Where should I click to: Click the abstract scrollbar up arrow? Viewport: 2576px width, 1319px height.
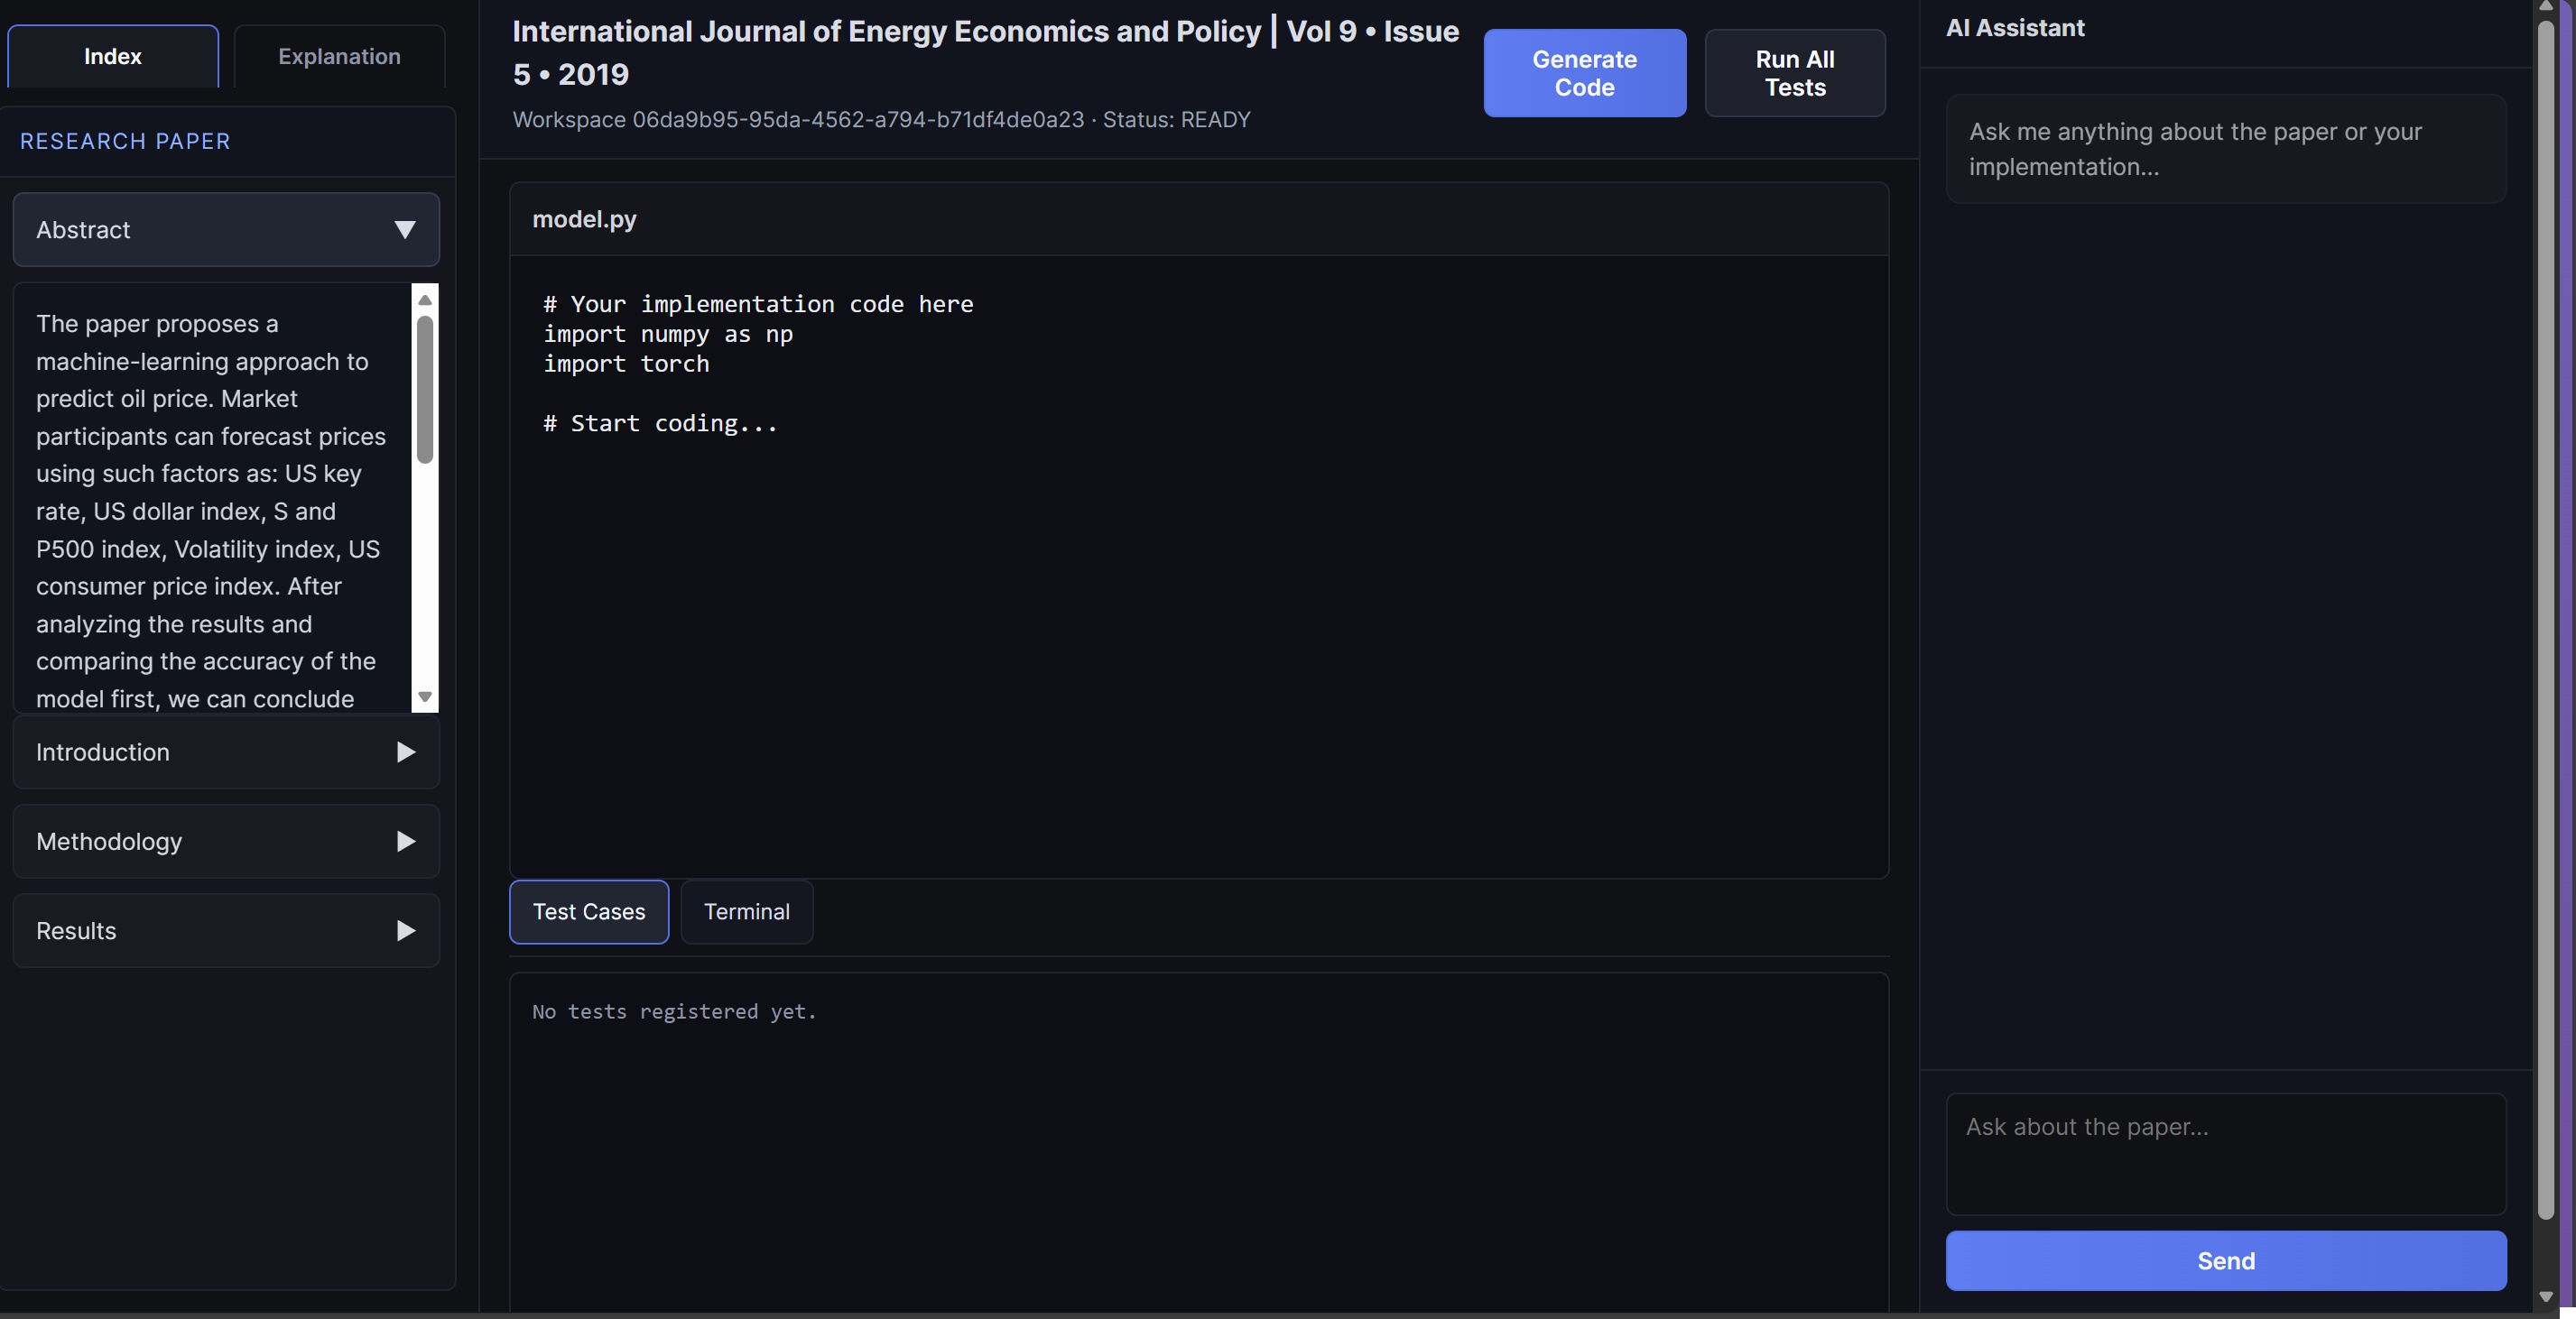425,300
